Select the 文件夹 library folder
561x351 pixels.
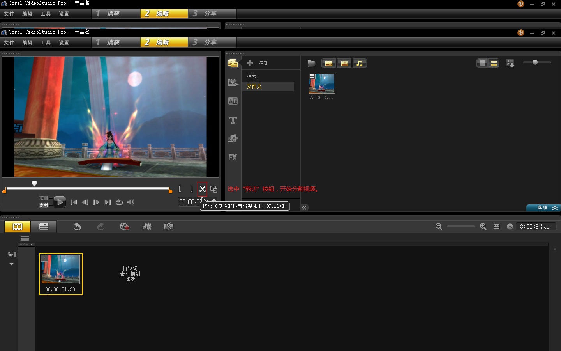pyautogui.click(x=268, y=86)
